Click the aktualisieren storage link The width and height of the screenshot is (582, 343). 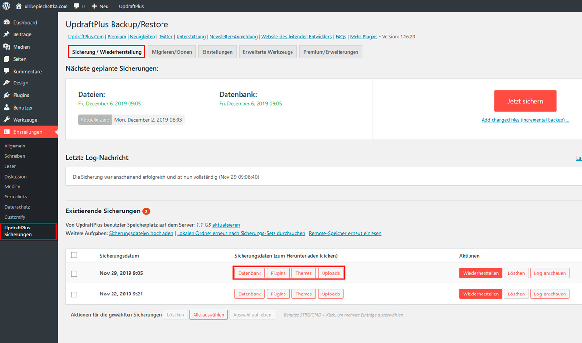226,225
